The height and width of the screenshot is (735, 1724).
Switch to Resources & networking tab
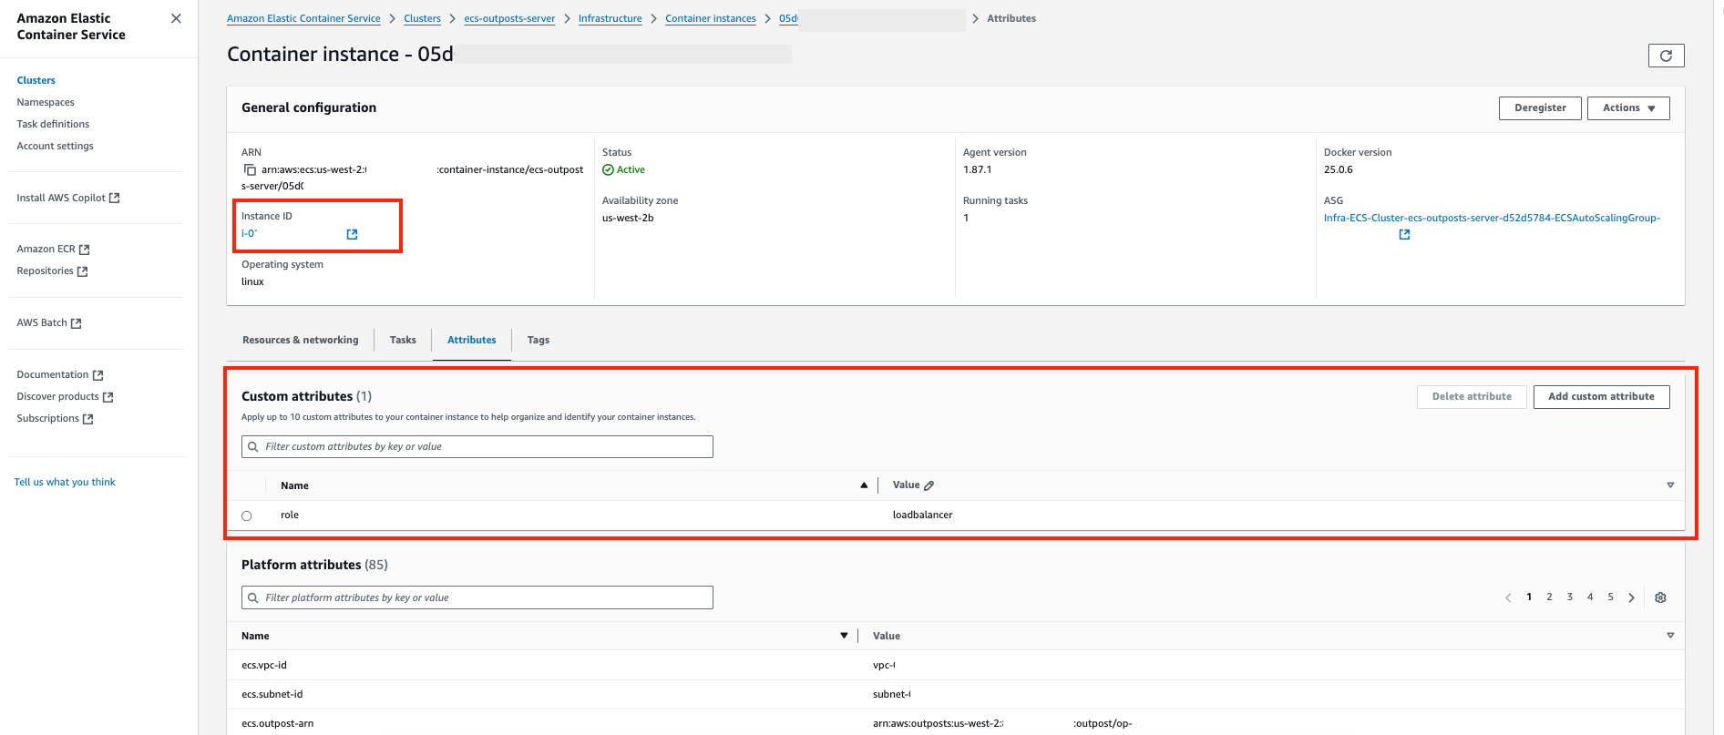301,340
